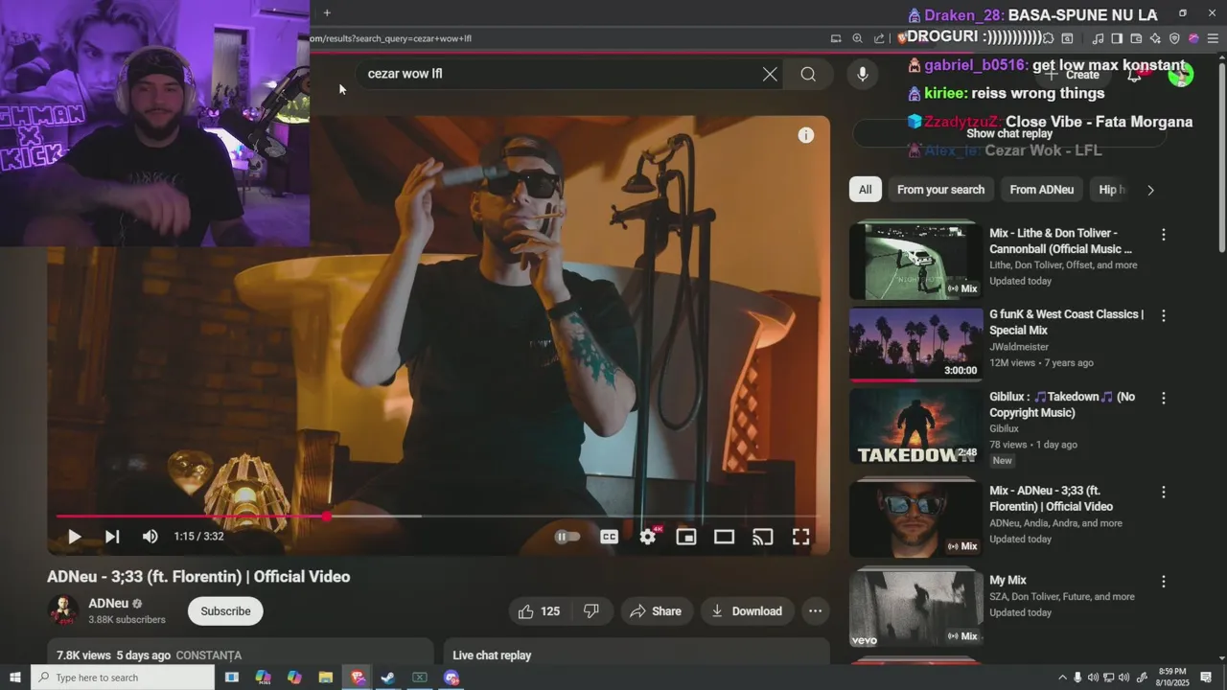Open options for My Mix
The image size is (1227, 690).
(1164, 582)
